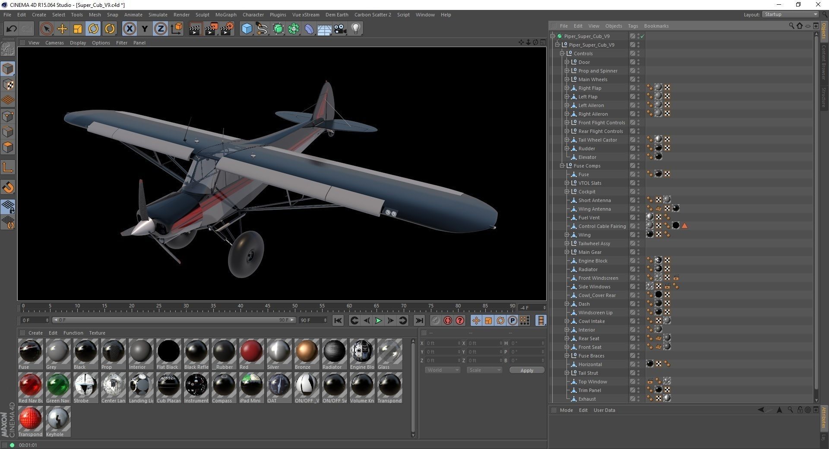The height and width of the screenshot is (449, 829).
Task: Activate the Scale tool
Action: point(78,29)
